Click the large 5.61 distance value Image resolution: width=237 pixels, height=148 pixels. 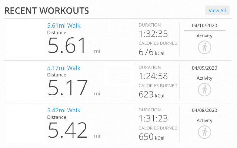click(67, 45)
